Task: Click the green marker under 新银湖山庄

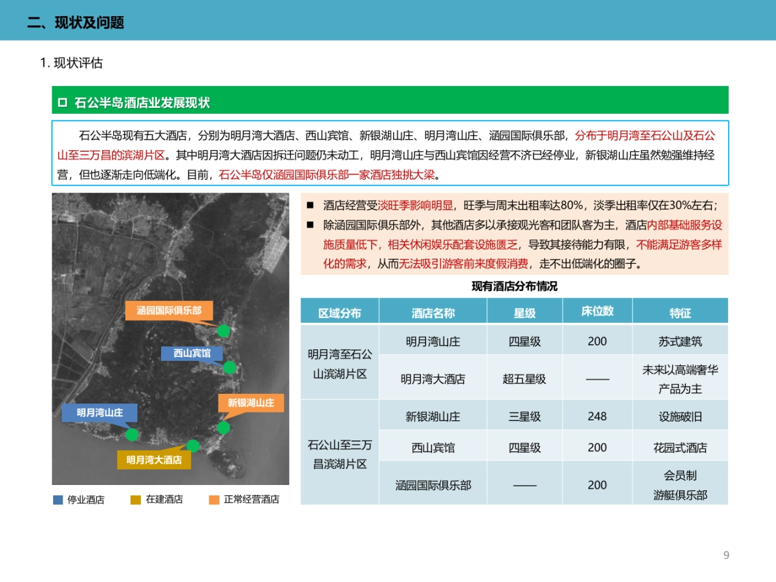Action: pyautogui.click(x=224, y=428)
